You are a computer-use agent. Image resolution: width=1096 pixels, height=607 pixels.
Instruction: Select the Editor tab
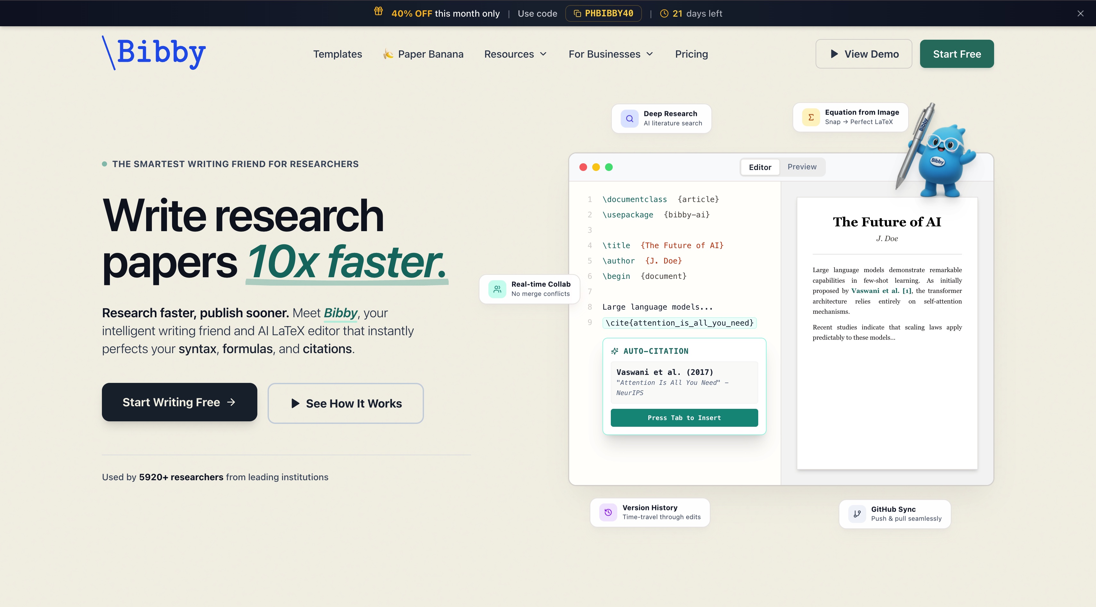click(x=760, y=166)
